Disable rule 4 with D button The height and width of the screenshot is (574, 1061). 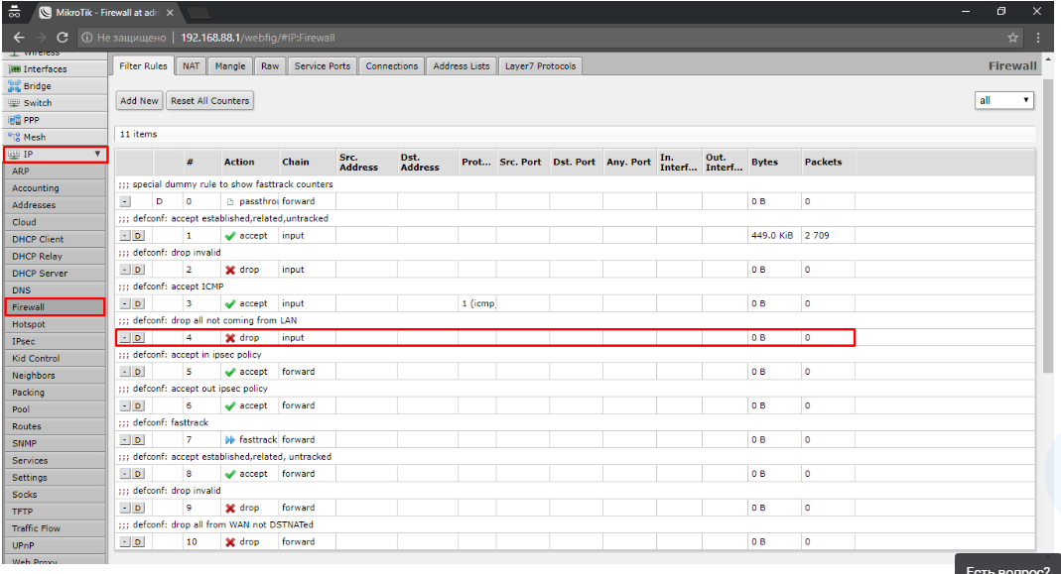(x=138, y=338)
